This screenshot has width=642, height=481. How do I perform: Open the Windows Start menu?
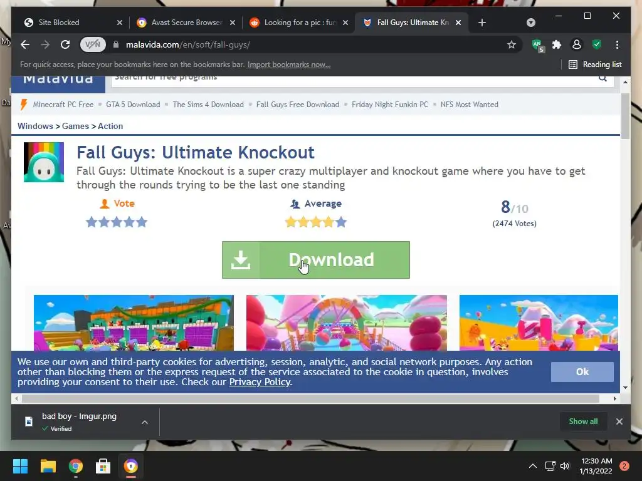20,466
